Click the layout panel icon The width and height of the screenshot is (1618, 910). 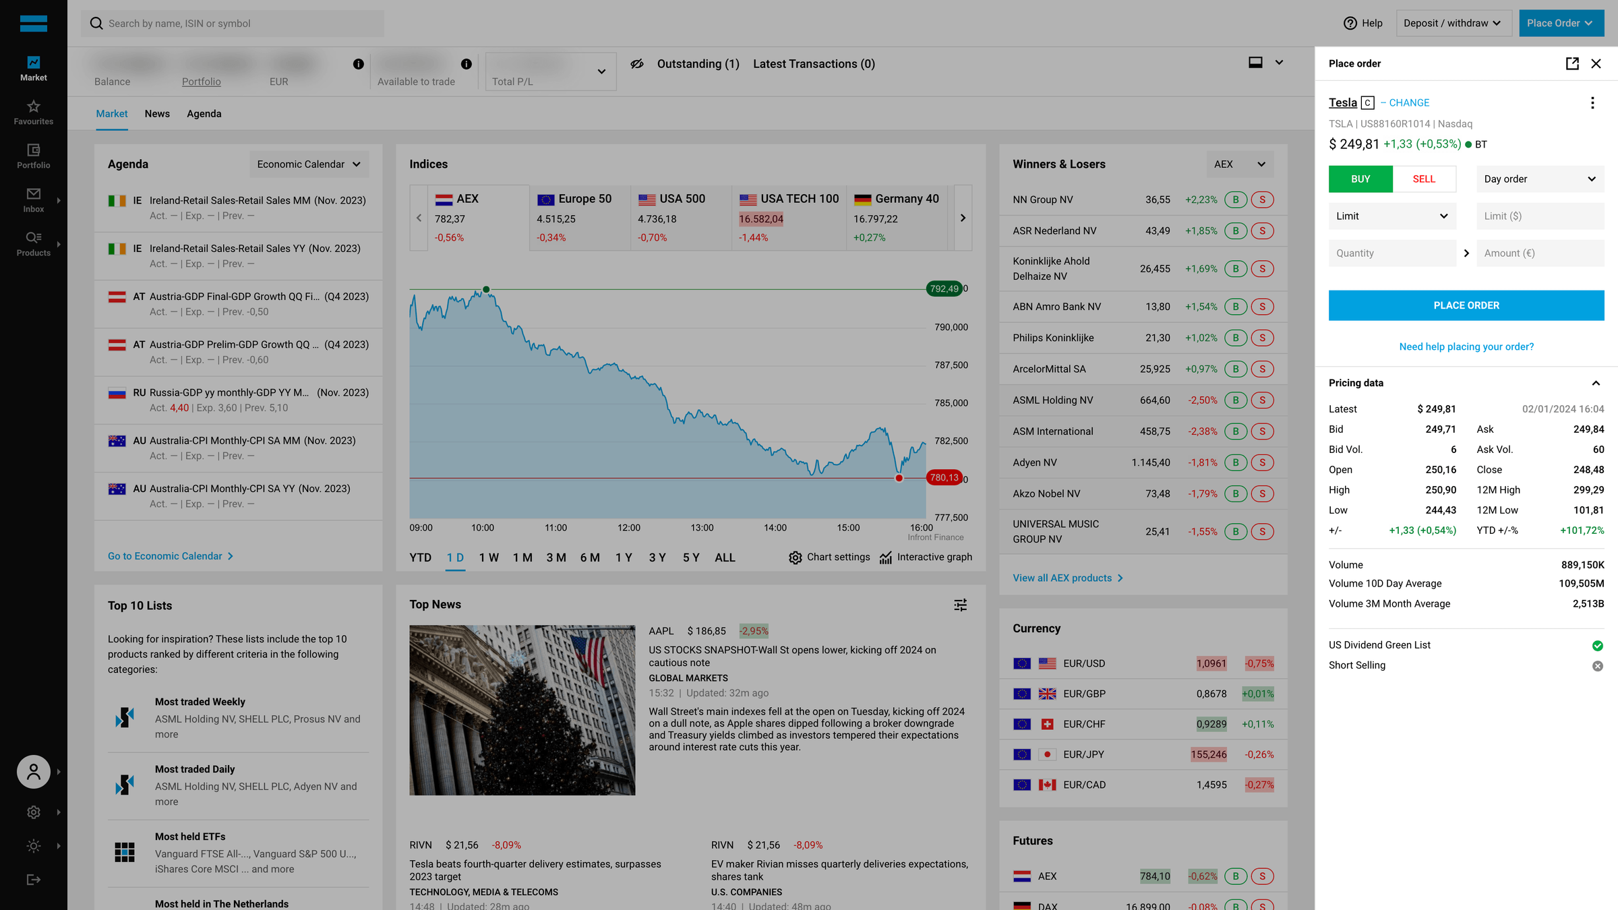(1255, 63)
